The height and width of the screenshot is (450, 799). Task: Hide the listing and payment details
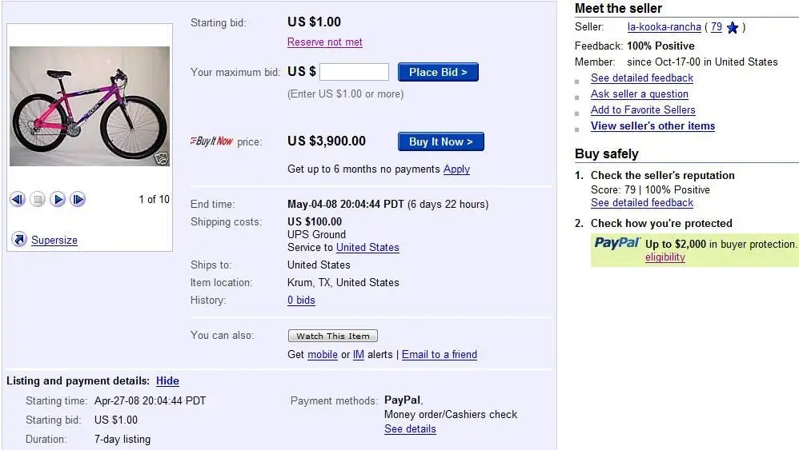[x=167, y=380]
